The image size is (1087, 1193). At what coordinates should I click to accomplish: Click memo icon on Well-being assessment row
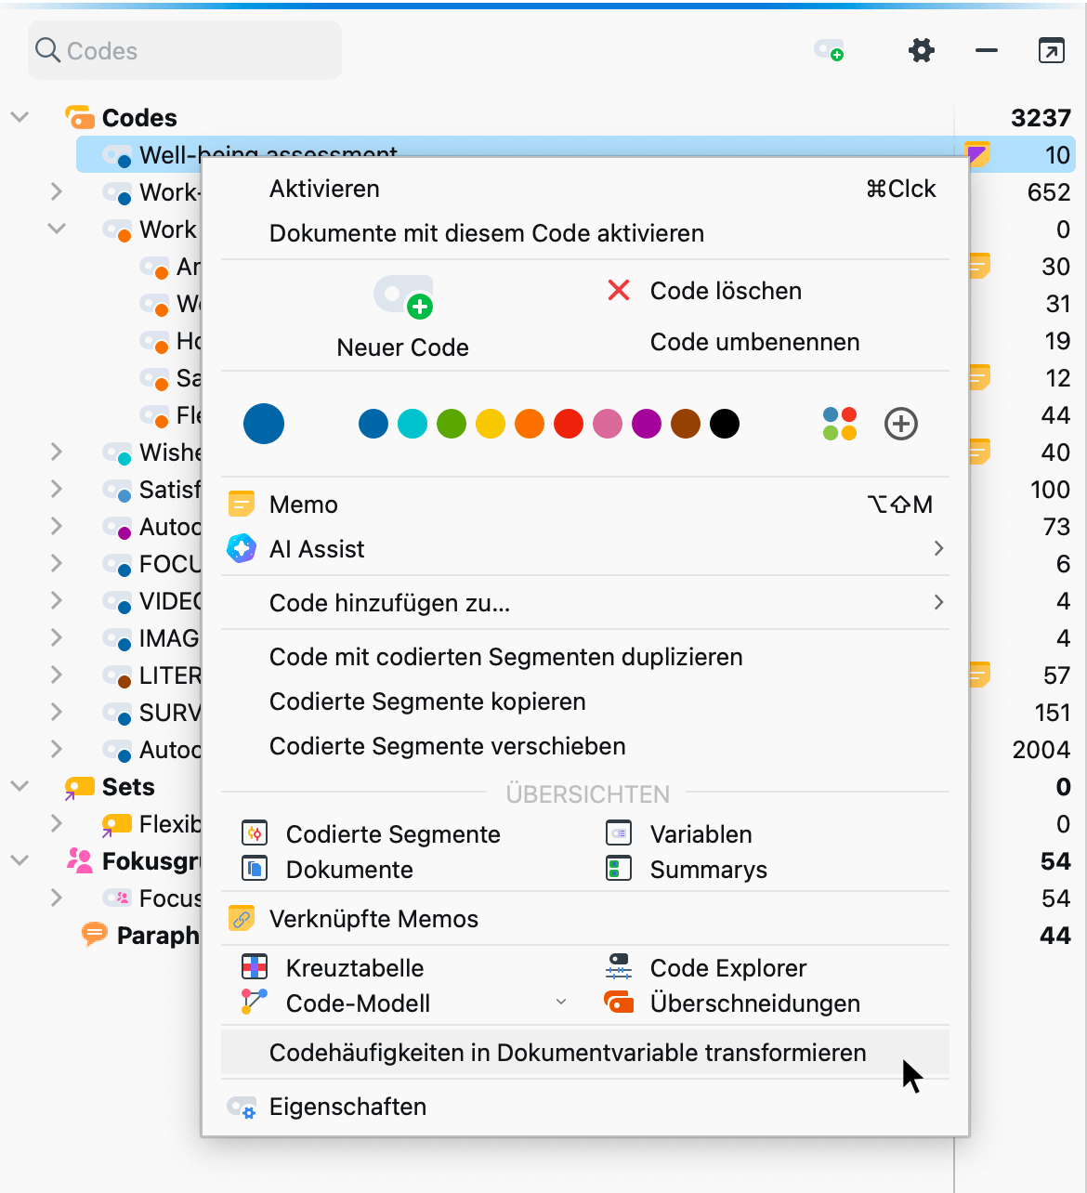[x=976, y=153]
